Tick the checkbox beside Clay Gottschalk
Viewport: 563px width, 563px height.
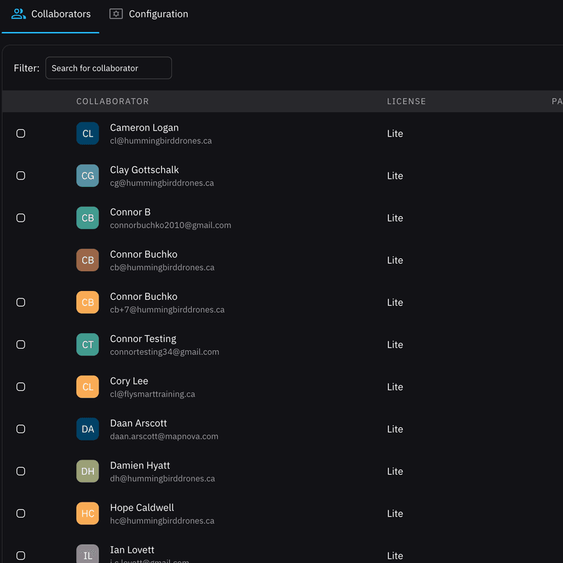coord(21,176)
